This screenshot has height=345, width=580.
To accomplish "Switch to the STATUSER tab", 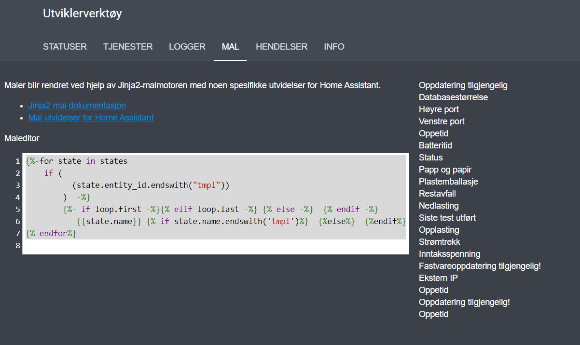I will pyautogui.click(x=65, y=47).
